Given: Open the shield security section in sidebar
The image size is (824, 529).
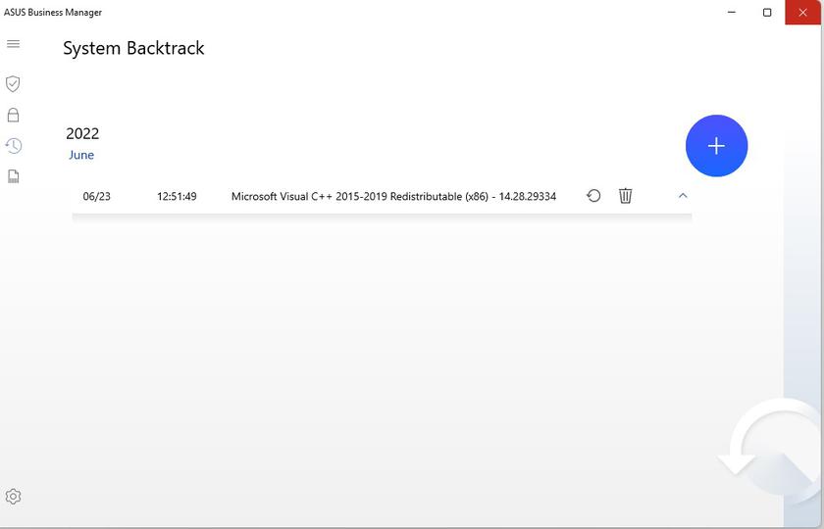Looking at the screenshot, I should click(13, 83).
